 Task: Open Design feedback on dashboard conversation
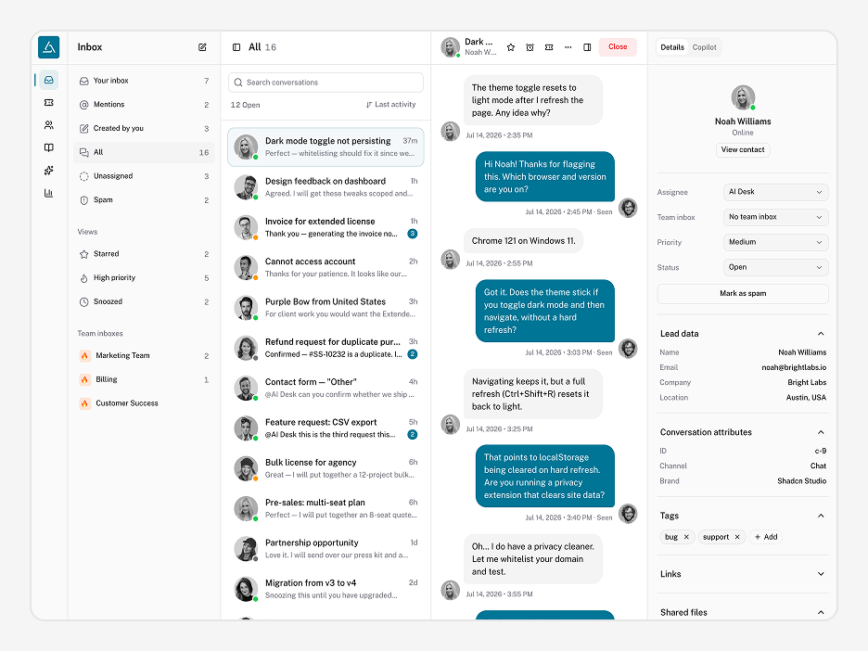point(325,187)
